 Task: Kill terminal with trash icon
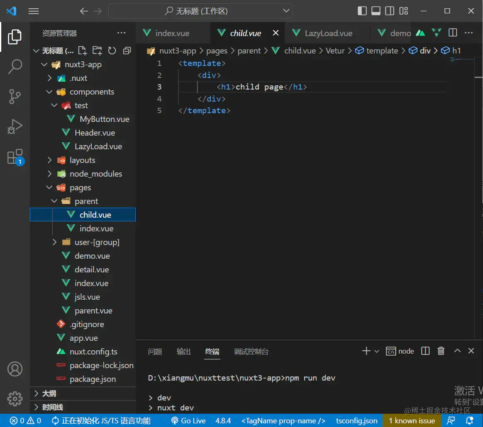click(x=441, y=351)
